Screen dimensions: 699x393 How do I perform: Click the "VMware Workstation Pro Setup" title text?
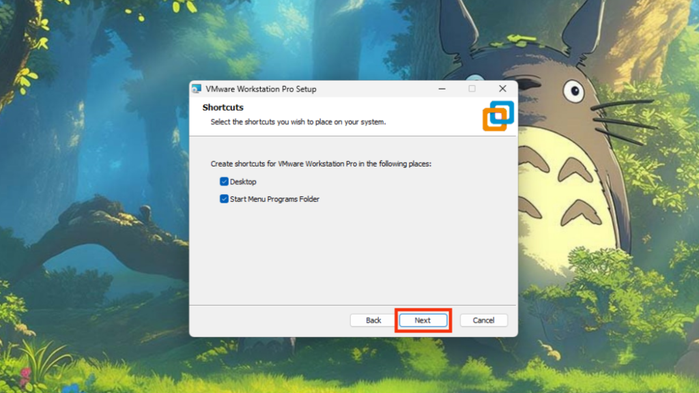(261, 89)
